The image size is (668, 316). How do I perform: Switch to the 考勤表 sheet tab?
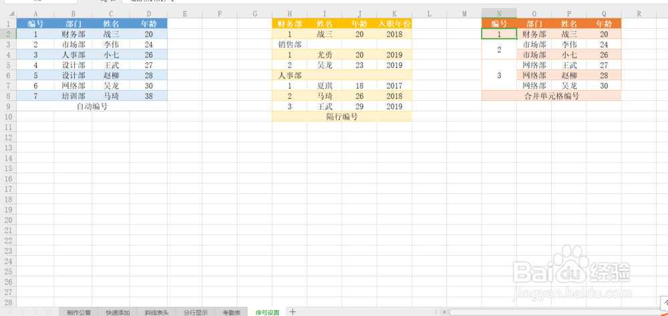coord(232,313)
